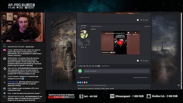183x103 pixels.
Task: Click the dollar icon beside 'Bell - 405 RUB'
Action: tap(81, 96)
